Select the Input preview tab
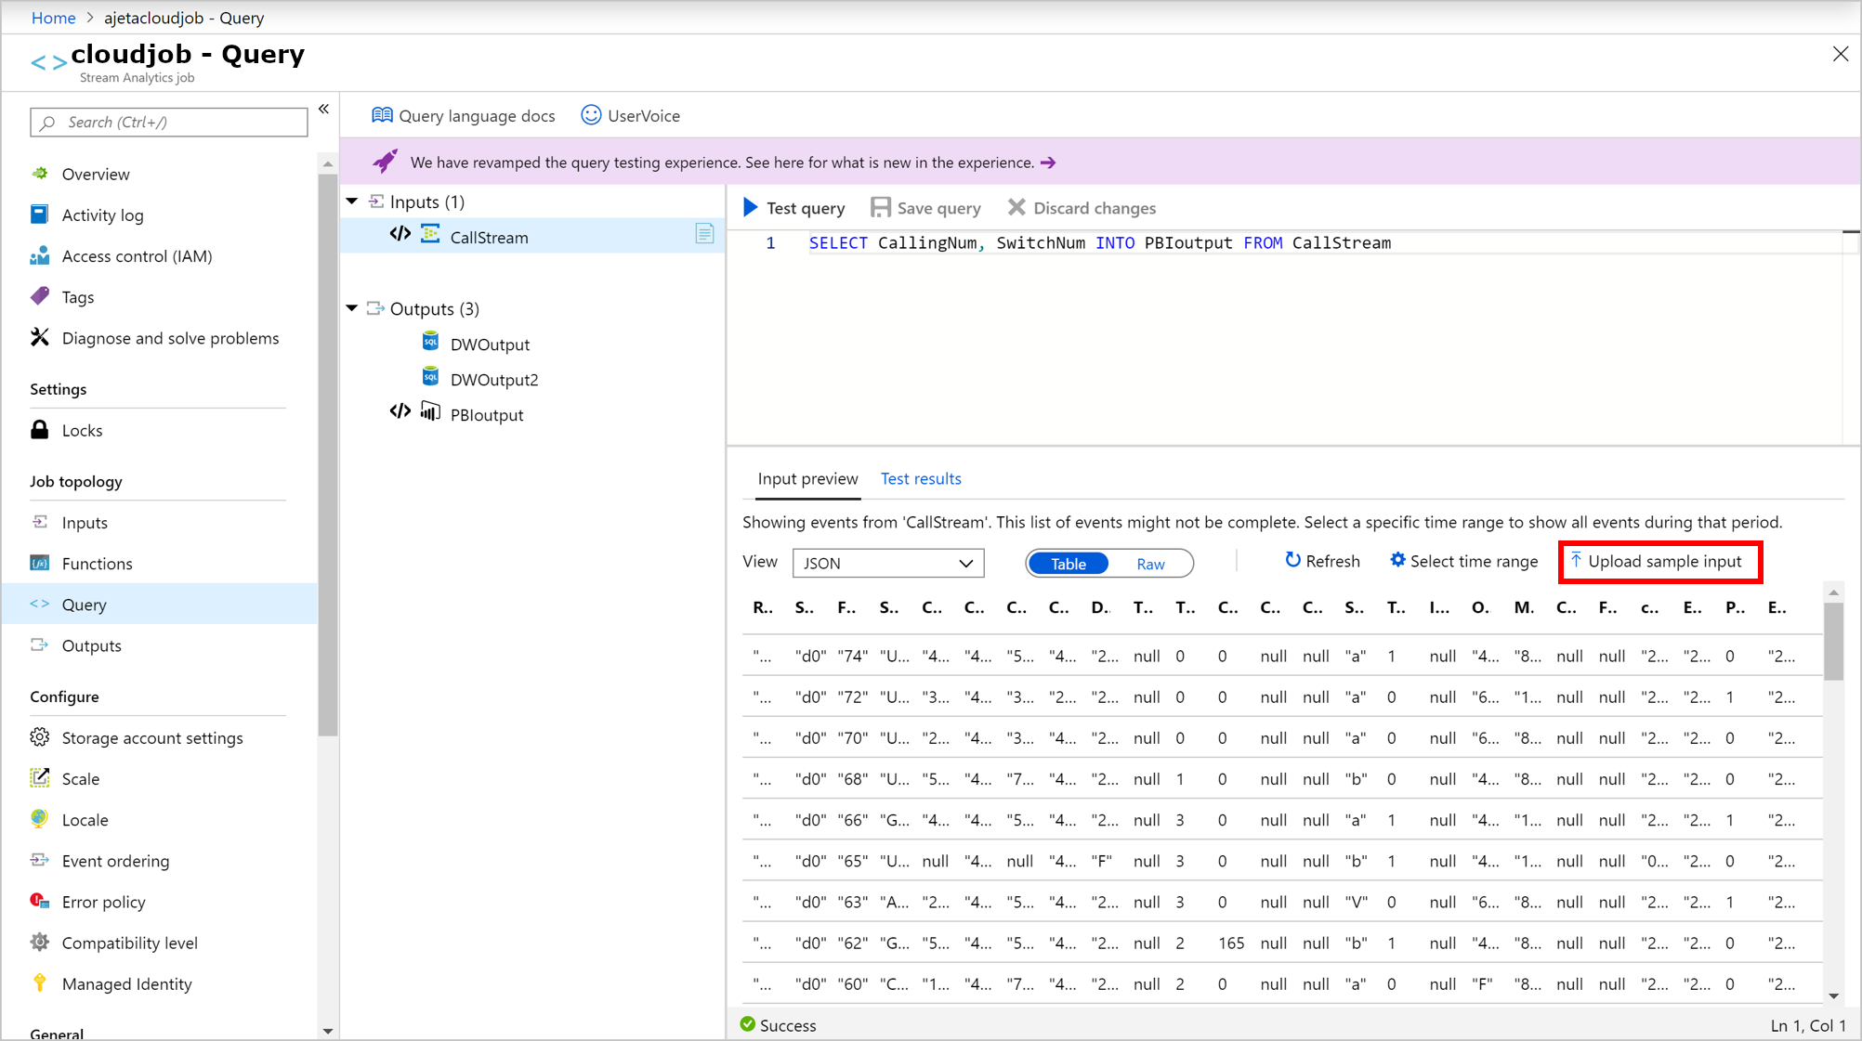The image size is (1862, 1041). click(x=806, y=479)
